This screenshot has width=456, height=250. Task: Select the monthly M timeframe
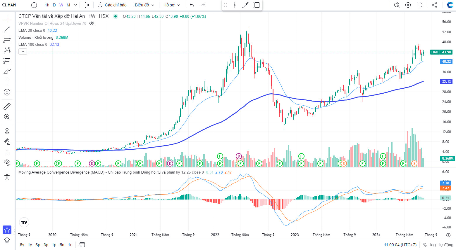point(68,5)
